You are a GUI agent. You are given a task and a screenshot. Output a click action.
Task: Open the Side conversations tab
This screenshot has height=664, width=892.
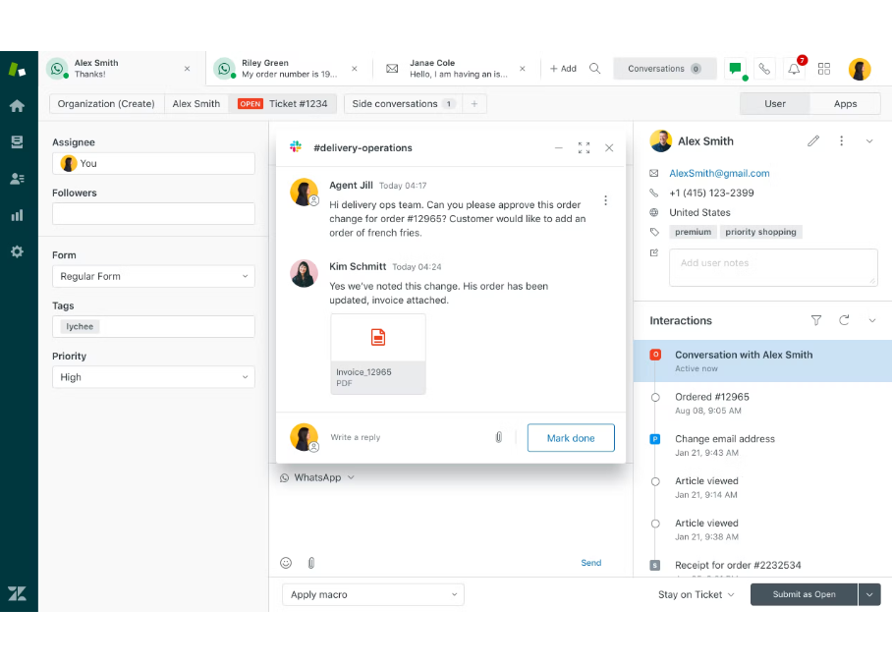[403, 103]
